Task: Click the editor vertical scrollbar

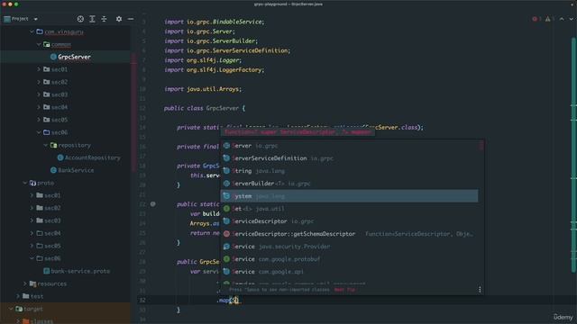Action: (573, 154)
